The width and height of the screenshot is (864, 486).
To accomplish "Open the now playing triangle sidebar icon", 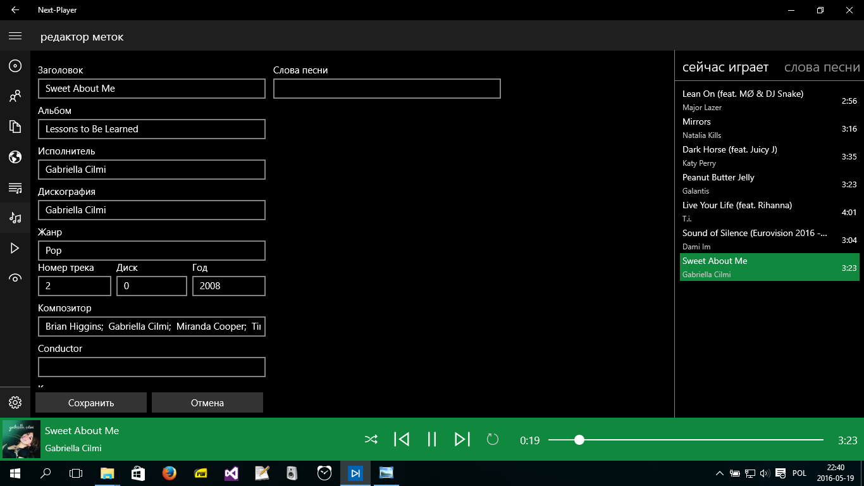I will click(15, 248).
